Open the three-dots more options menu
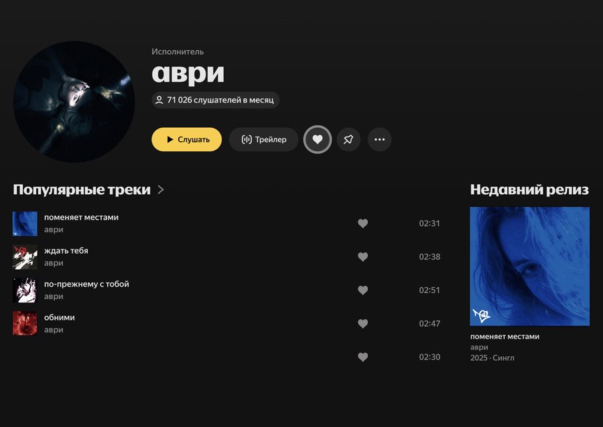The image size is (603, 427). point(380,139)
